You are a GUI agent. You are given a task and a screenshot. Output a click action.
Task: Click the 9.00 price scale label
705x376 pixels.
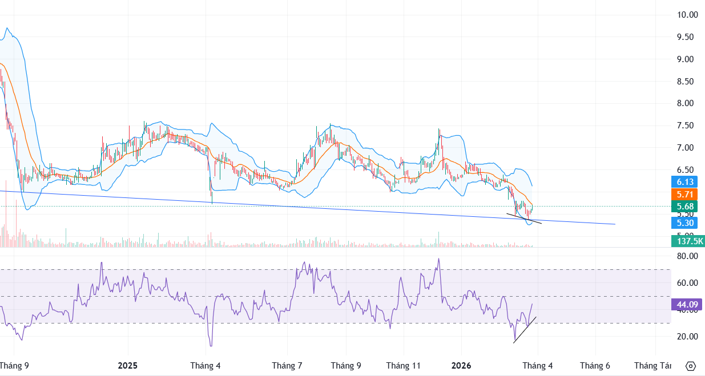tap(685, 59)
